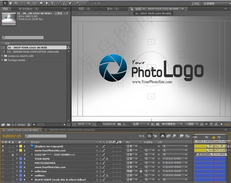The width and height of the screenshot is (231, 183).
Task: Open the 50 % magnification dropdown
Action: pos(84,124)
